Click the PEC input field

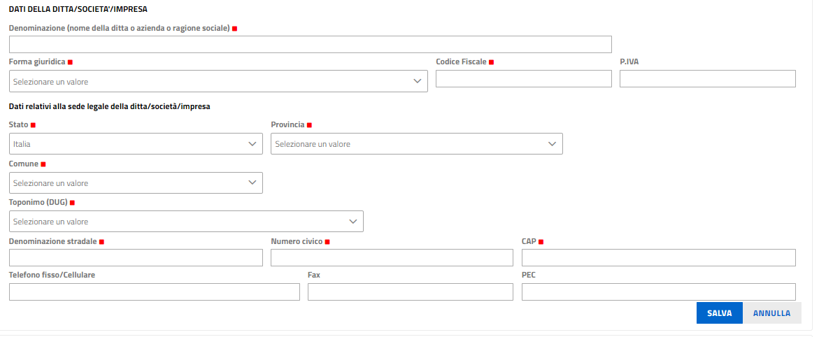(658, 292)
